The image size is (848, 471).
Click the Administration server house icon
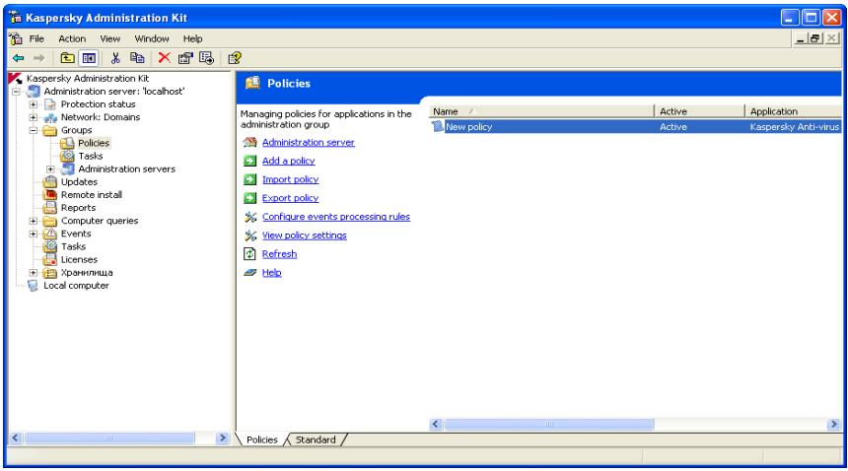[x=249, y=142]
